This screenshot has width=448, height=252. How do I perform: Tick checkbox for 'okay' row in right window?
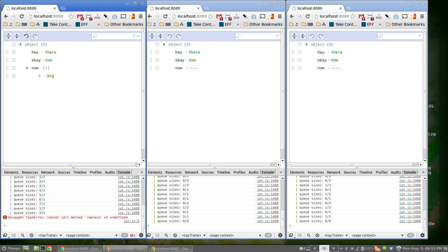(300, 60)
